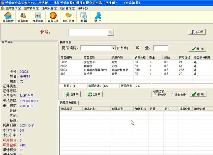
Task: Select the row with code 3001
Action: pyautogui.click(x=136, y=74)
